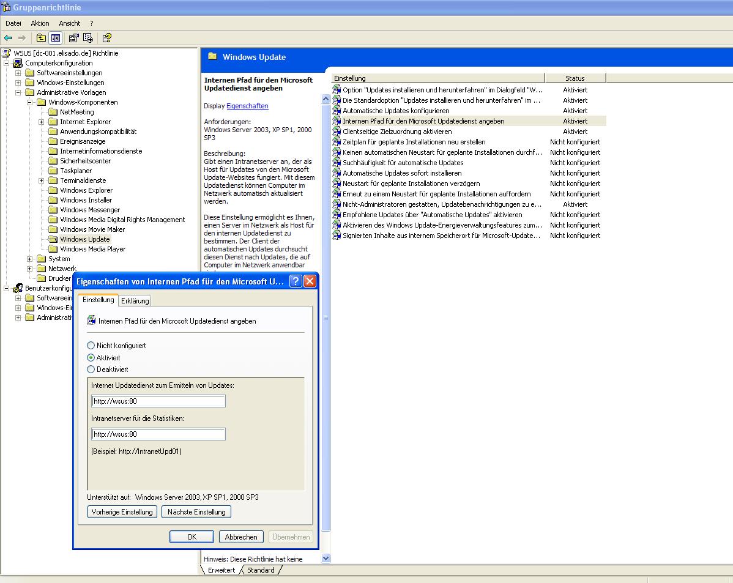The image size is (733, 583).
Task: Click the Computerkonfiguration node icon
Action: click(x=18, y=62)
